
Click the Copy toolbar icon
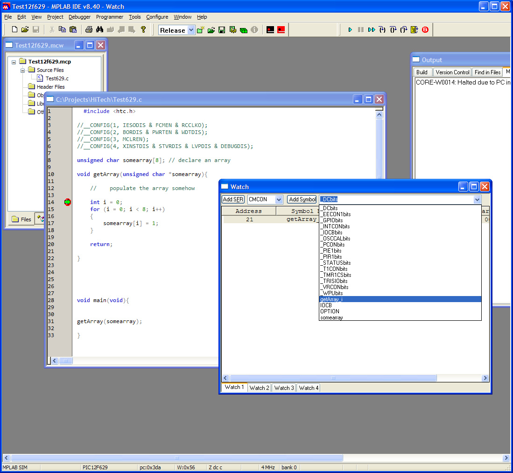click(x=62, y=29)
